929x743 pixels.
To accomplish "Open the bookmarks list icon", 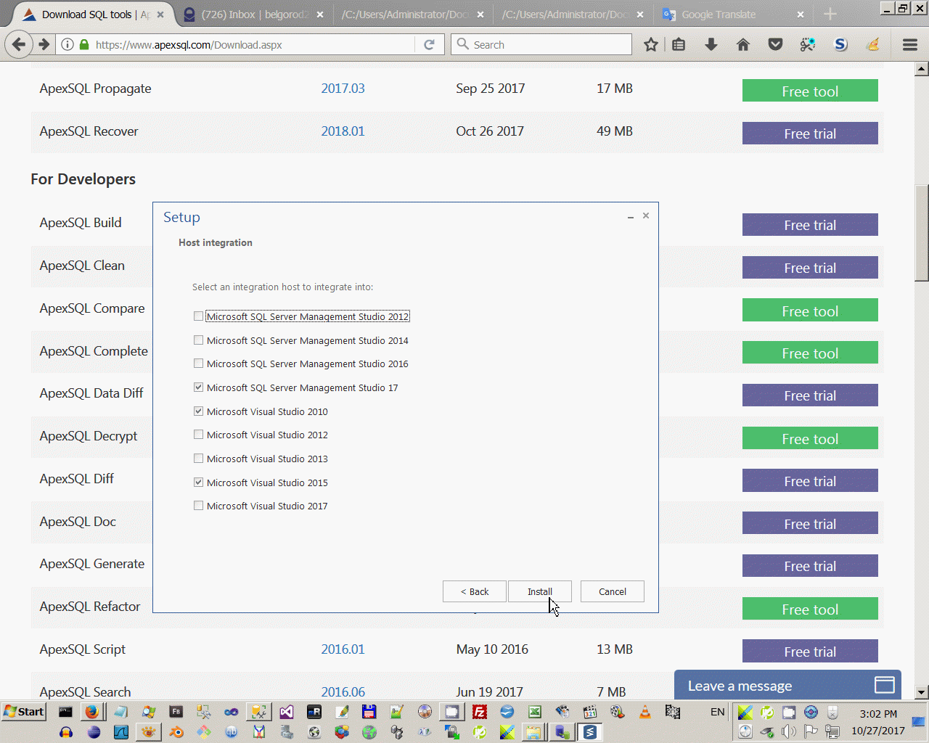I will point(679,45).
